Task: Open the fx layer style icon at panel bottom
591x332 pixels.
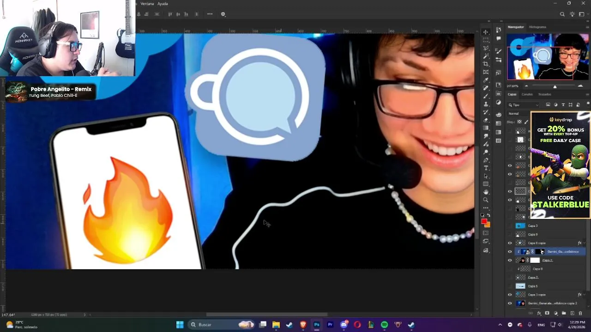Action: tap(539, 313)
